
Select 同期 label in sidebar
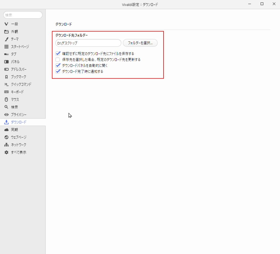click(14, 130)
